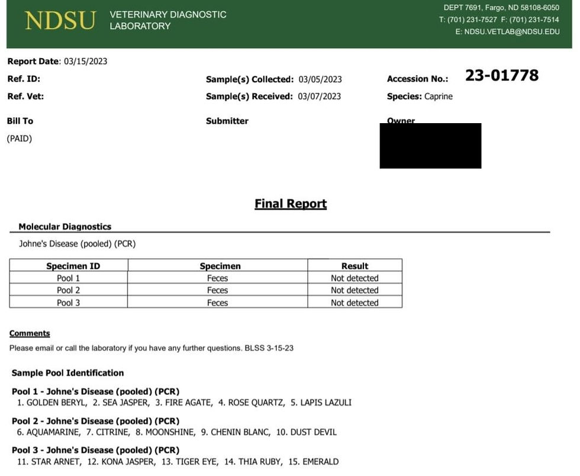Click the (PAID) status text
Screen dimensions: 580x476
[19, 139]
